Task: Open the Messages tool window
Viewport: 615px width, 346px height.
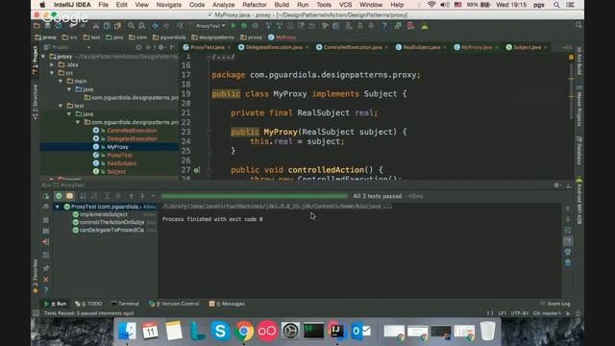Action: (227, 304)
